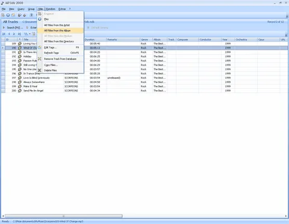
Task: Click the first toolbar document icon
Action: [x=3, y=15]
